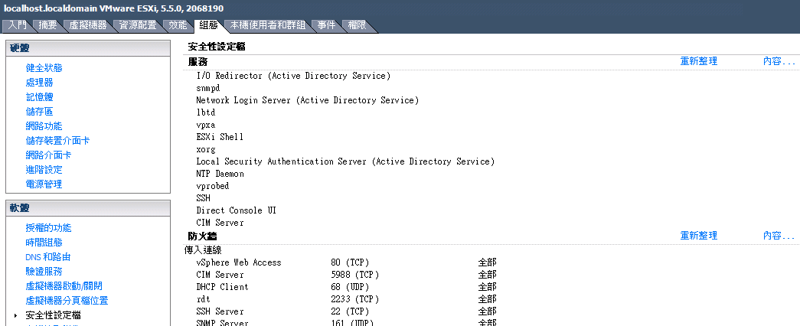Open the 虛擬機器 tab
The height and width of the screenshot is (326, 800).
[x=88, y=25]
